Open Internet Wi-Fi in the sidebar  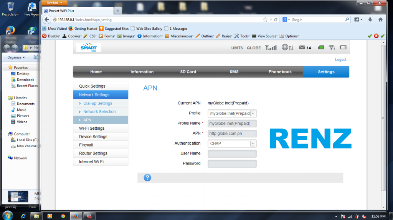point(101,161)
